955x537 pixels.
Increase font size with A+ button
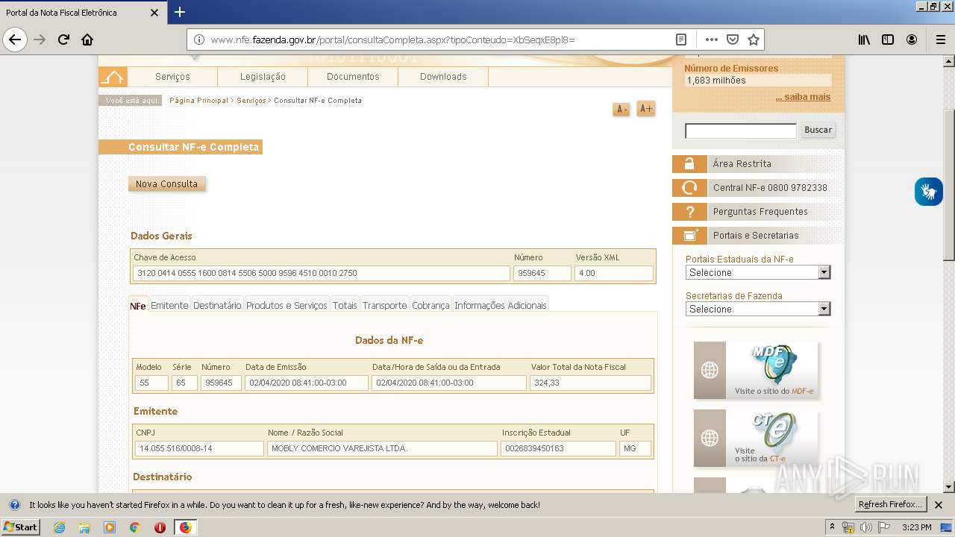click(646, 109)
